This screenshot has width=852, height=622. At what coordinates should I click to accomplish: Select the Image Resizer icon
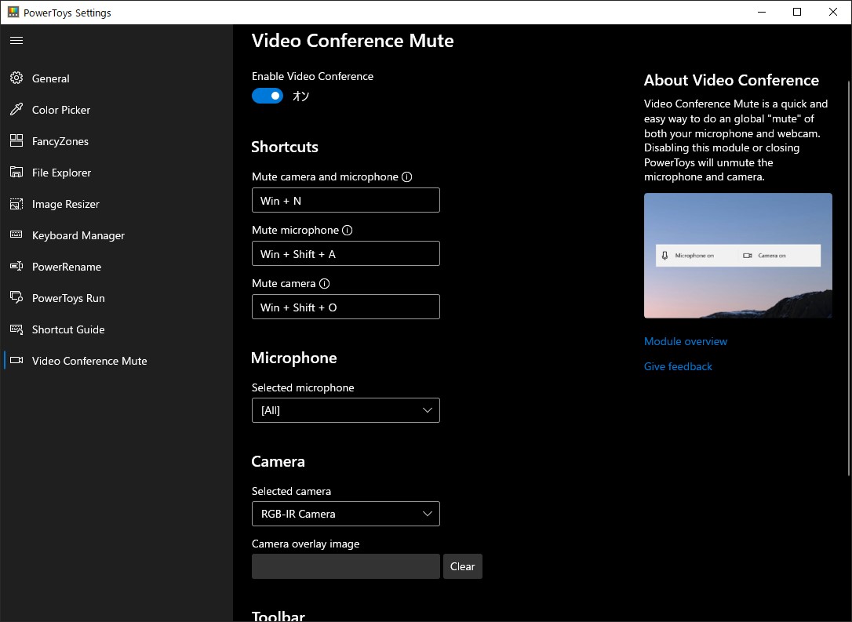[16, 204]
